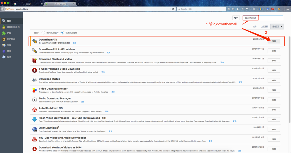Go back with the browser back arrow
This screenshot has width=291, height=153.
pos(3,9)
